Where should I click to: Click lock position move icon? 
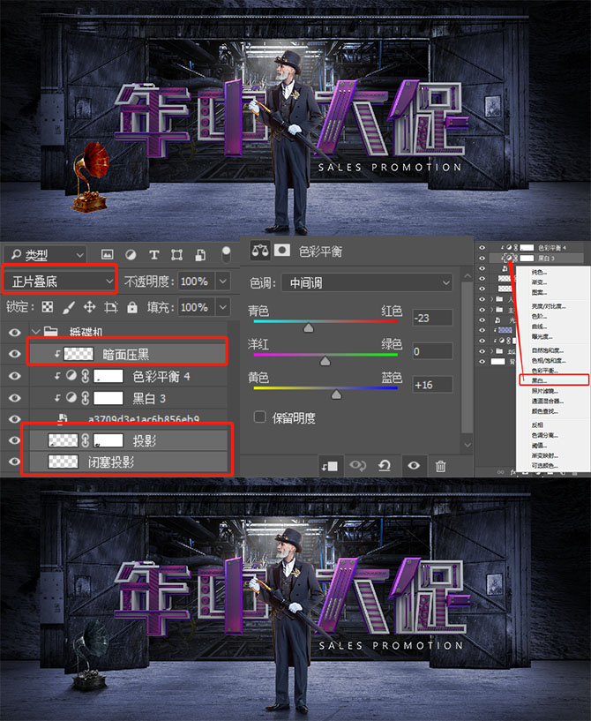pos(90,307)
